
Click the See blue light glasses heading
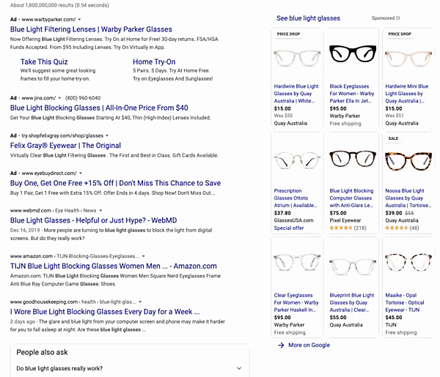coord(308,18)
